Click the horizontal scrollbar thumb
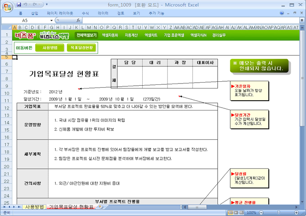306x216 pixels. [197, 207]
